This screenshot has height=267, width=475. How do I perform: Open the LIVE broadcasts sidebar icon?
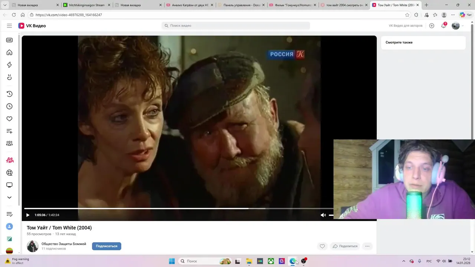9,40
